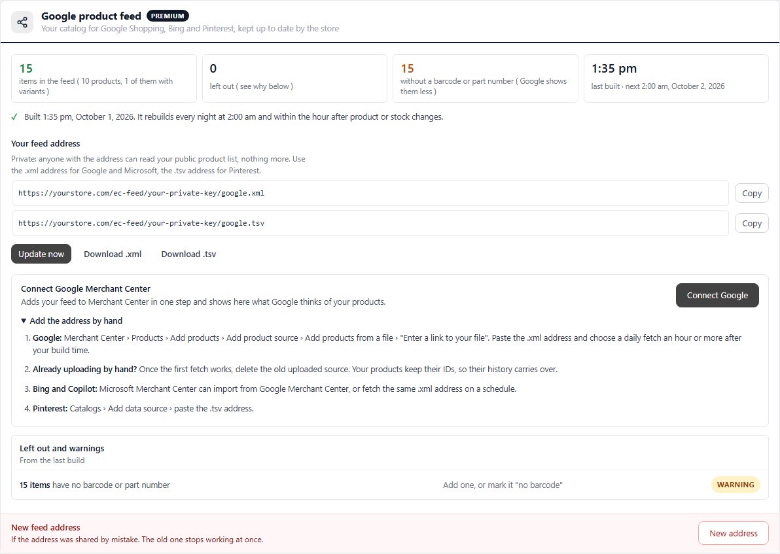The width and height of the screenshot is (780, 554).
Task: Click the PREMIUM badge
Action: click(x=168, y=16)
